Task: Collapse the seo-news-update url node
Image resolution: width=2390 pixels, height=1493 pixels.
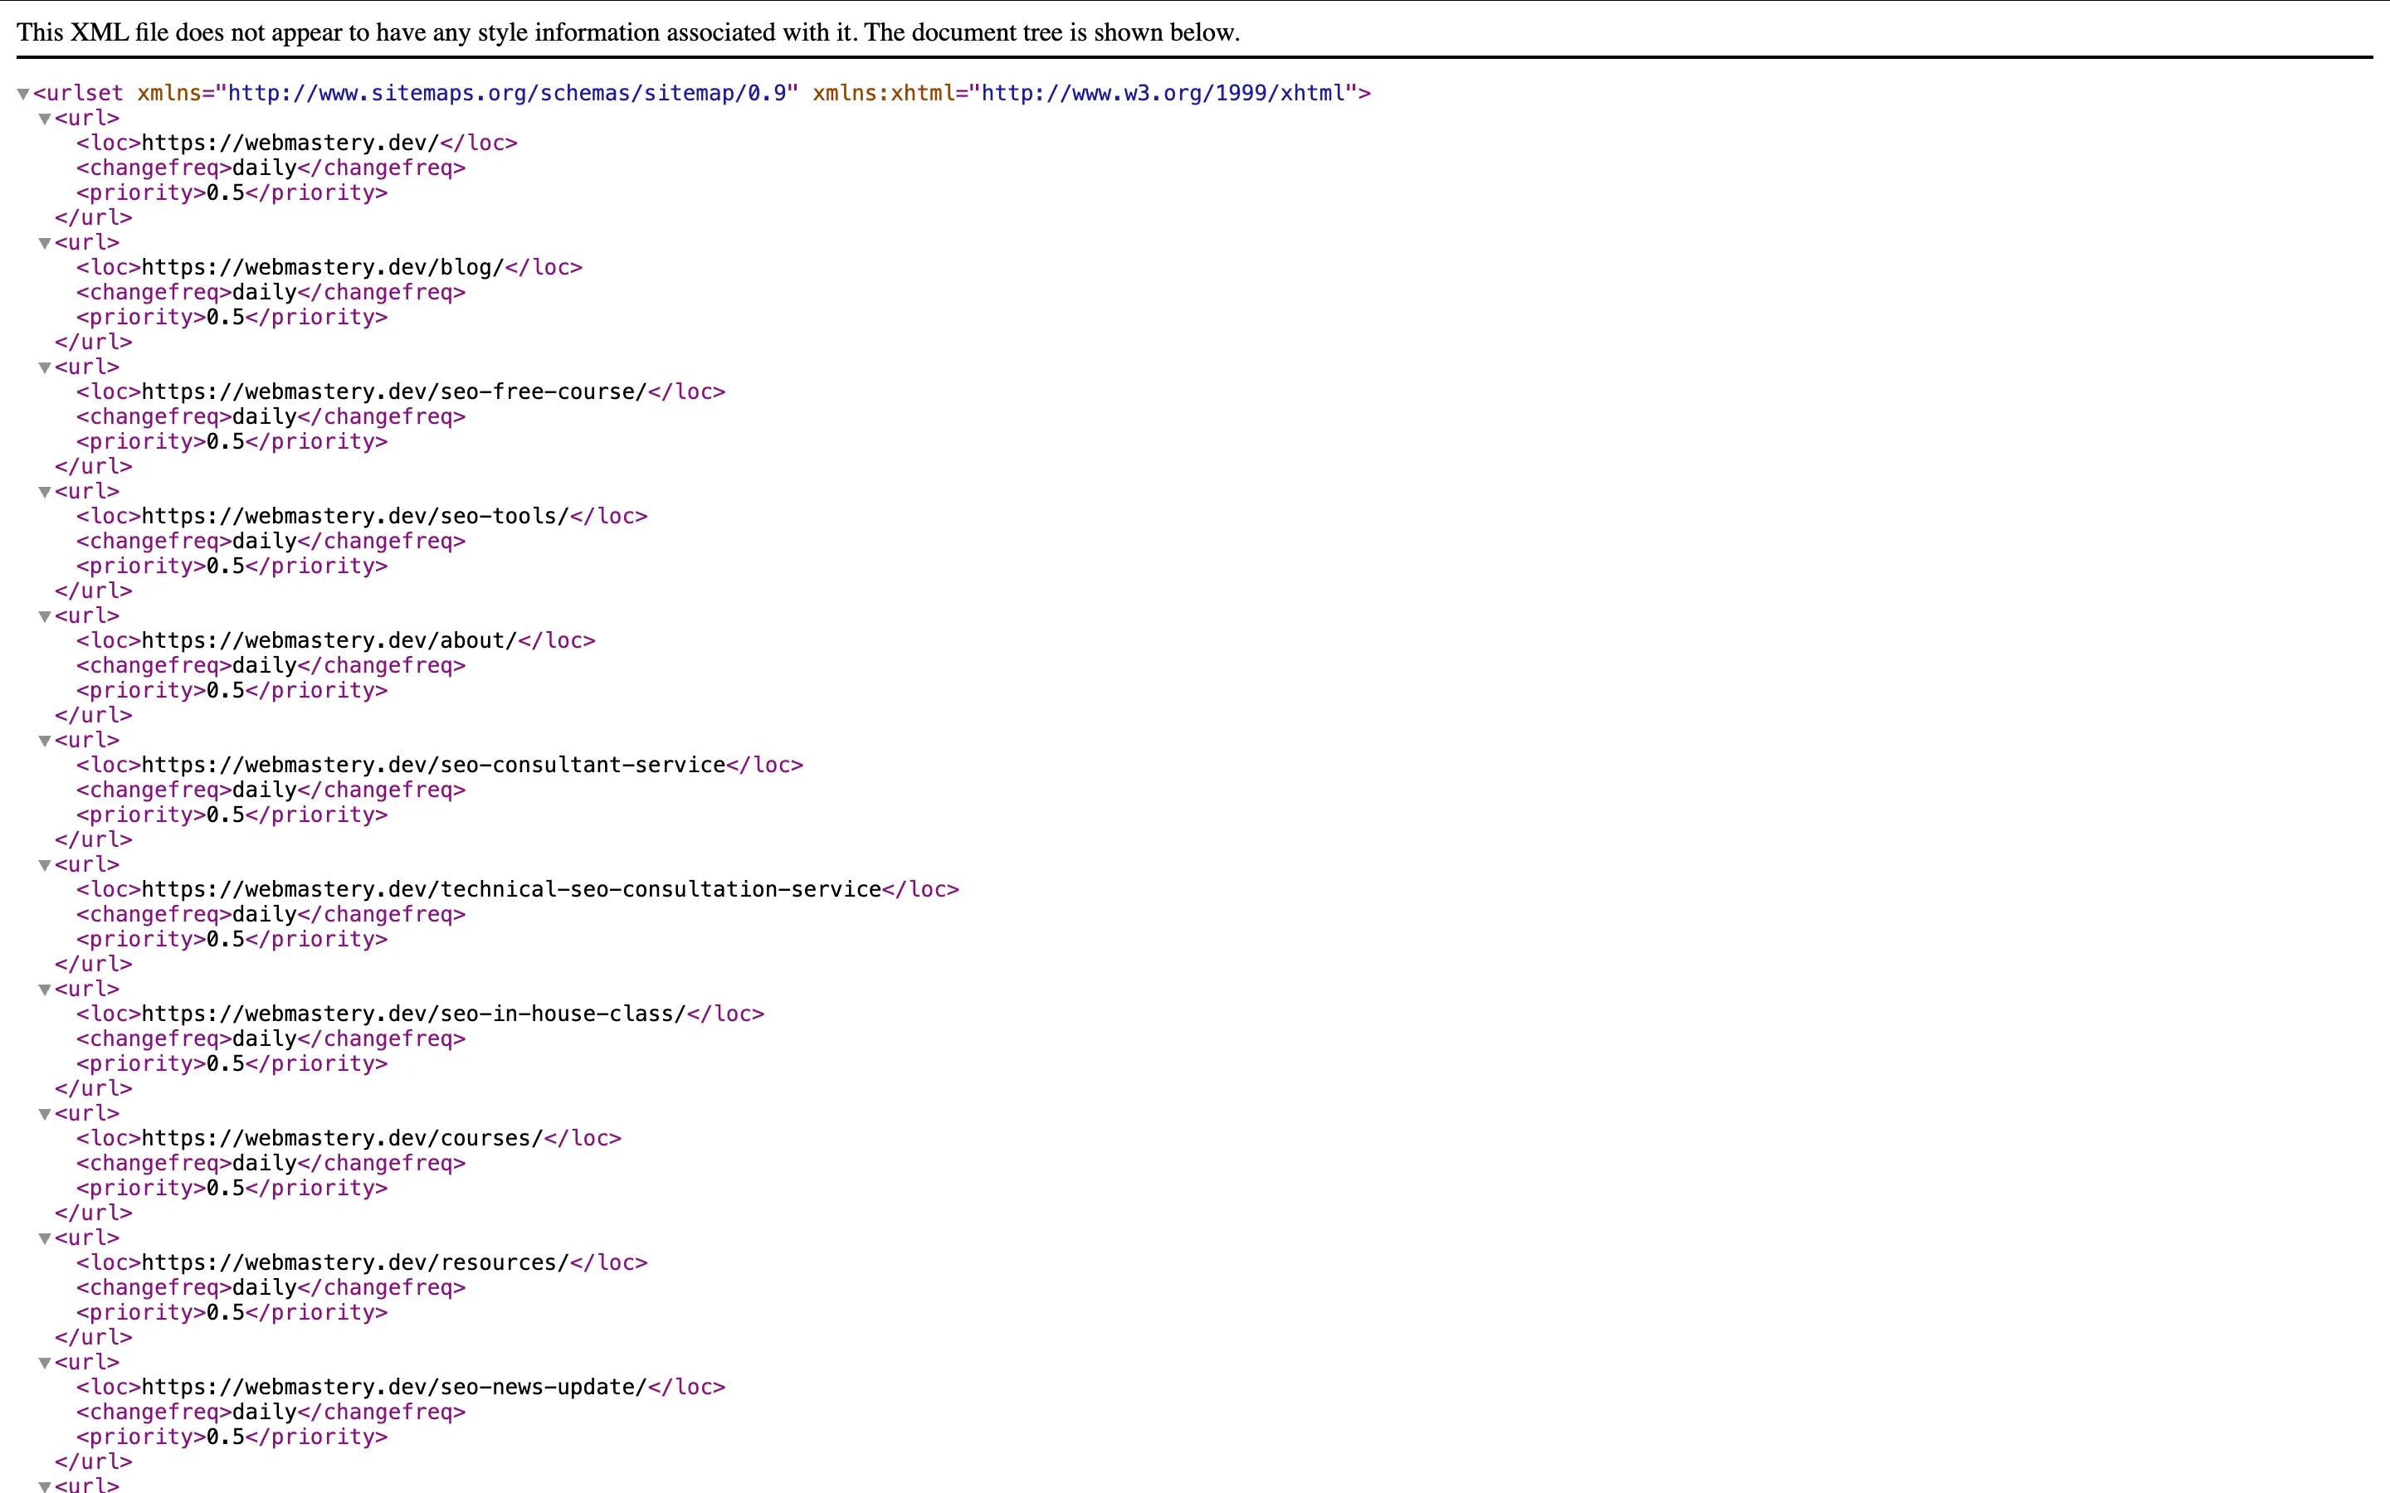Action: click(x=45, y=1362)
